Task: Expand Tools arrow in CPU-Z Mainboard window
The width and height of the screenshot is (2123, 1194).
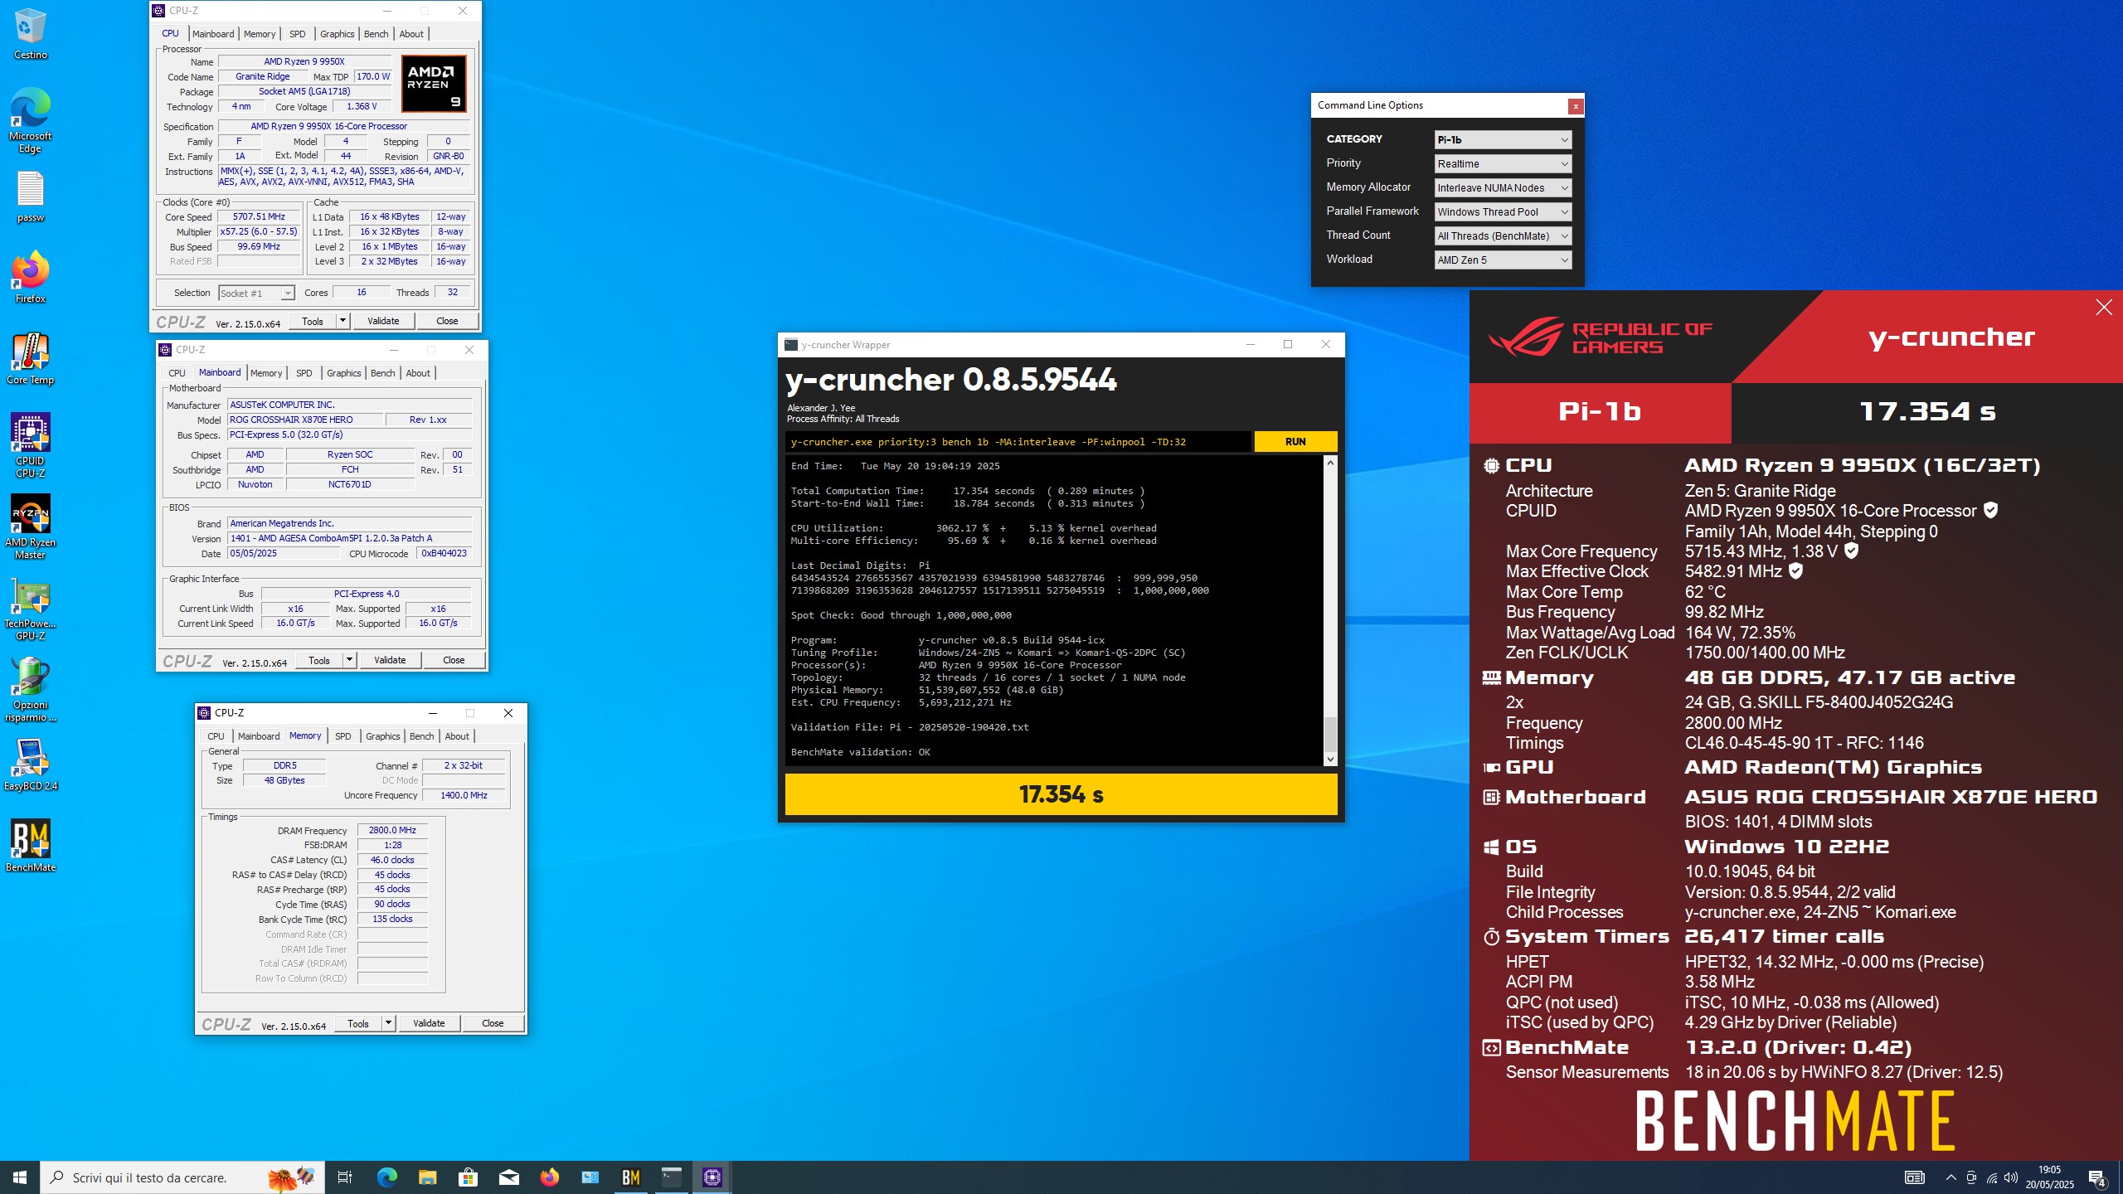Action: tap(349, 660)
